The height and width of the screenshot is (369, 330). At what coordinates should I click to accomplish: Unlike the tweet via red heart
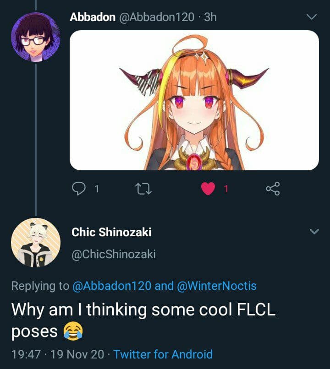[208, 189]
